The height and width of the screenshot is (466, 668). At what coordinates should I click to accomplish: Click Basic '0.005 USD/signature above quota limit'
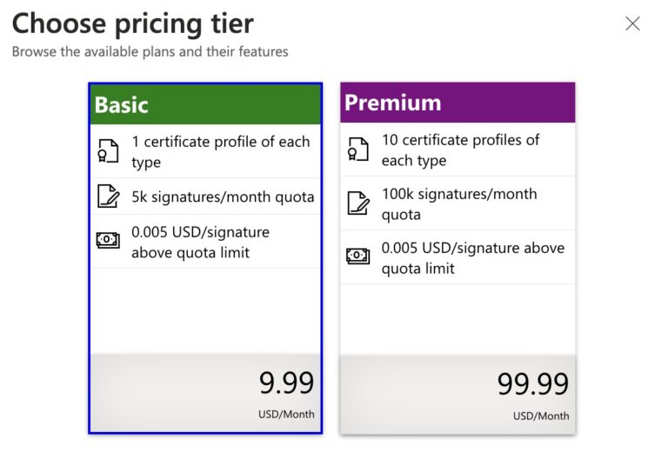[200, 243]
